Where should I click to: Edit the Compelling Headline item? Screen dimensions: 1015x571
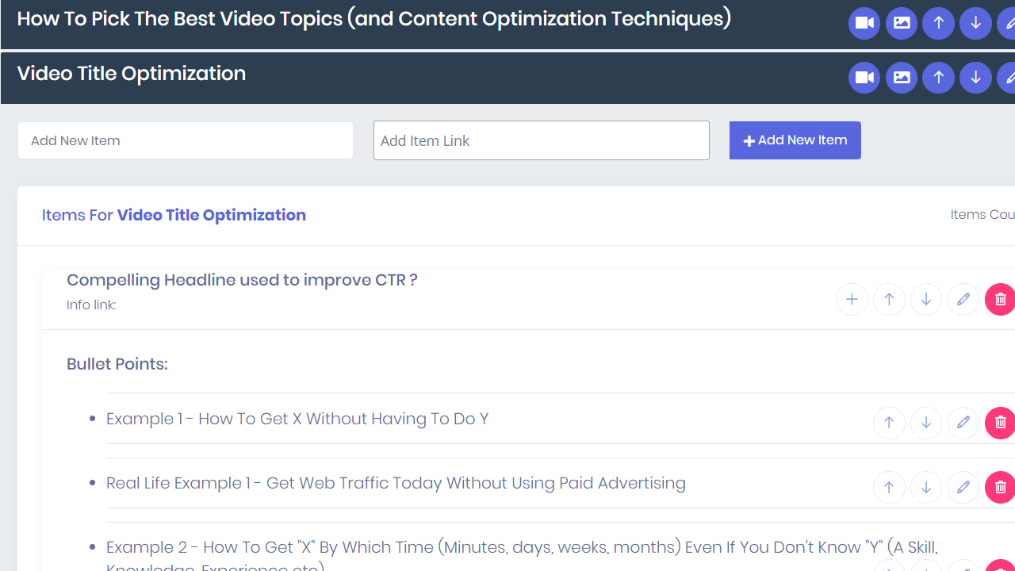coord(963,299)
